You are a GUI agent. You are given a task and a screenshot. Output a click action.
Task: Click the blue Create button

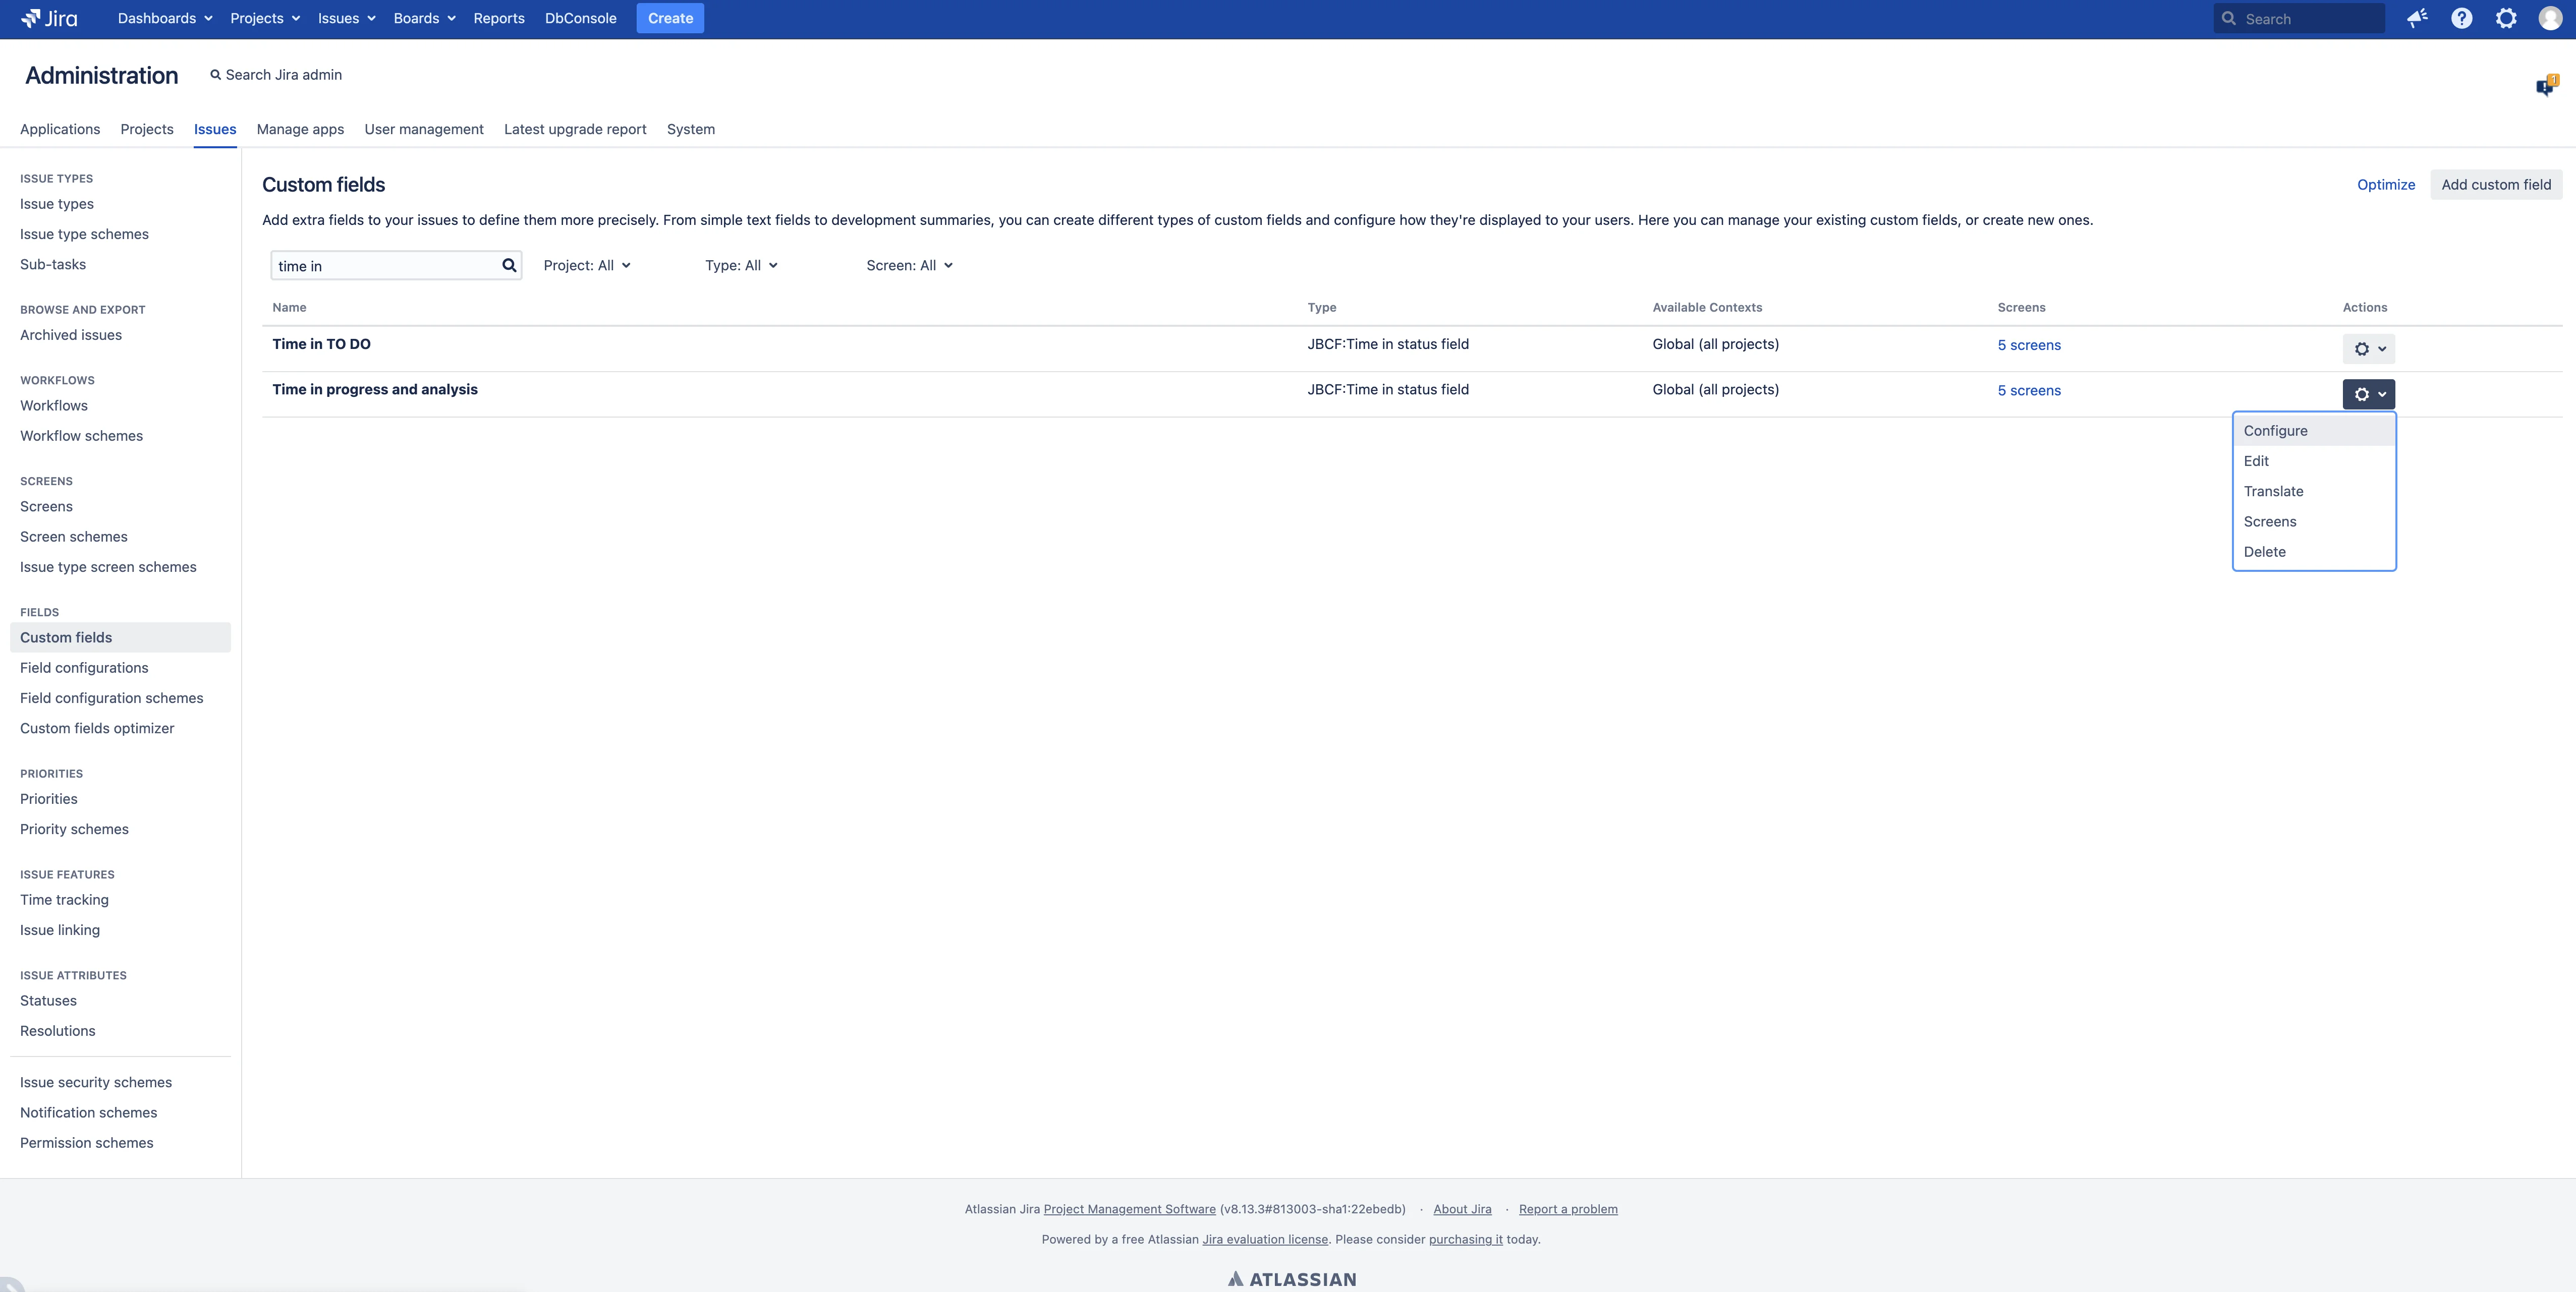pos(670,18)
